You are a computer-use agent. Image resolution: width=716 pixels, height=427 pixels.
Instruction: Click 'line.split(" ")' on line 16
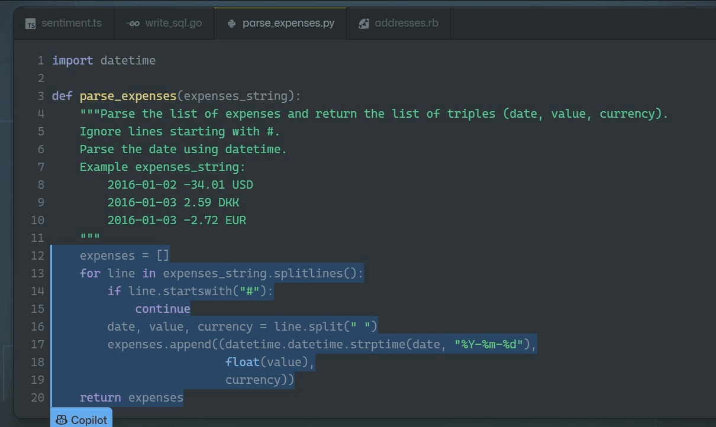(325, 326)
